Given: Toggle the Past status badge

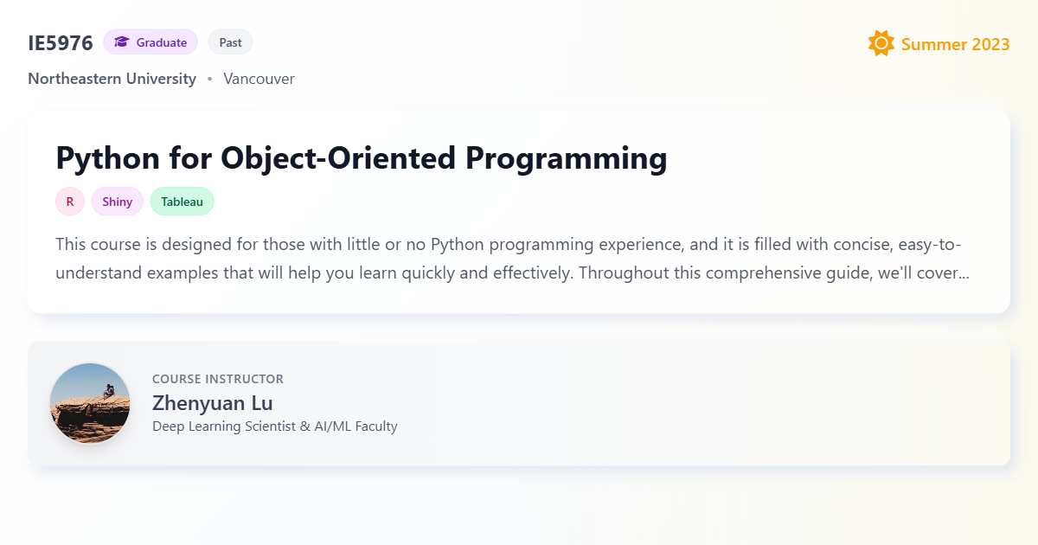Looking at the screenshot, I should tap(230, 42).
